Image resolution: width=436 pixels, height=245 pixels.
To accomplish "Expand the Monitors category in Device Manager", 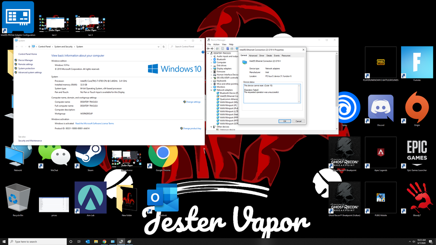I will pyautogui.click(x=211, y=87).
